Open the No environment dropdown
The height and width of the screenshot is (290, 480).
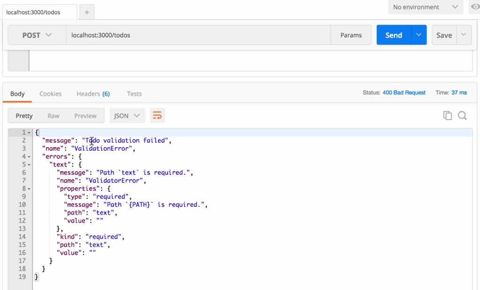pos(425,7)
